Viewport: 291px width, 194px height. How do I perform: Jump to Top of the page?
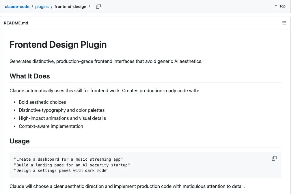pos(280,6)
